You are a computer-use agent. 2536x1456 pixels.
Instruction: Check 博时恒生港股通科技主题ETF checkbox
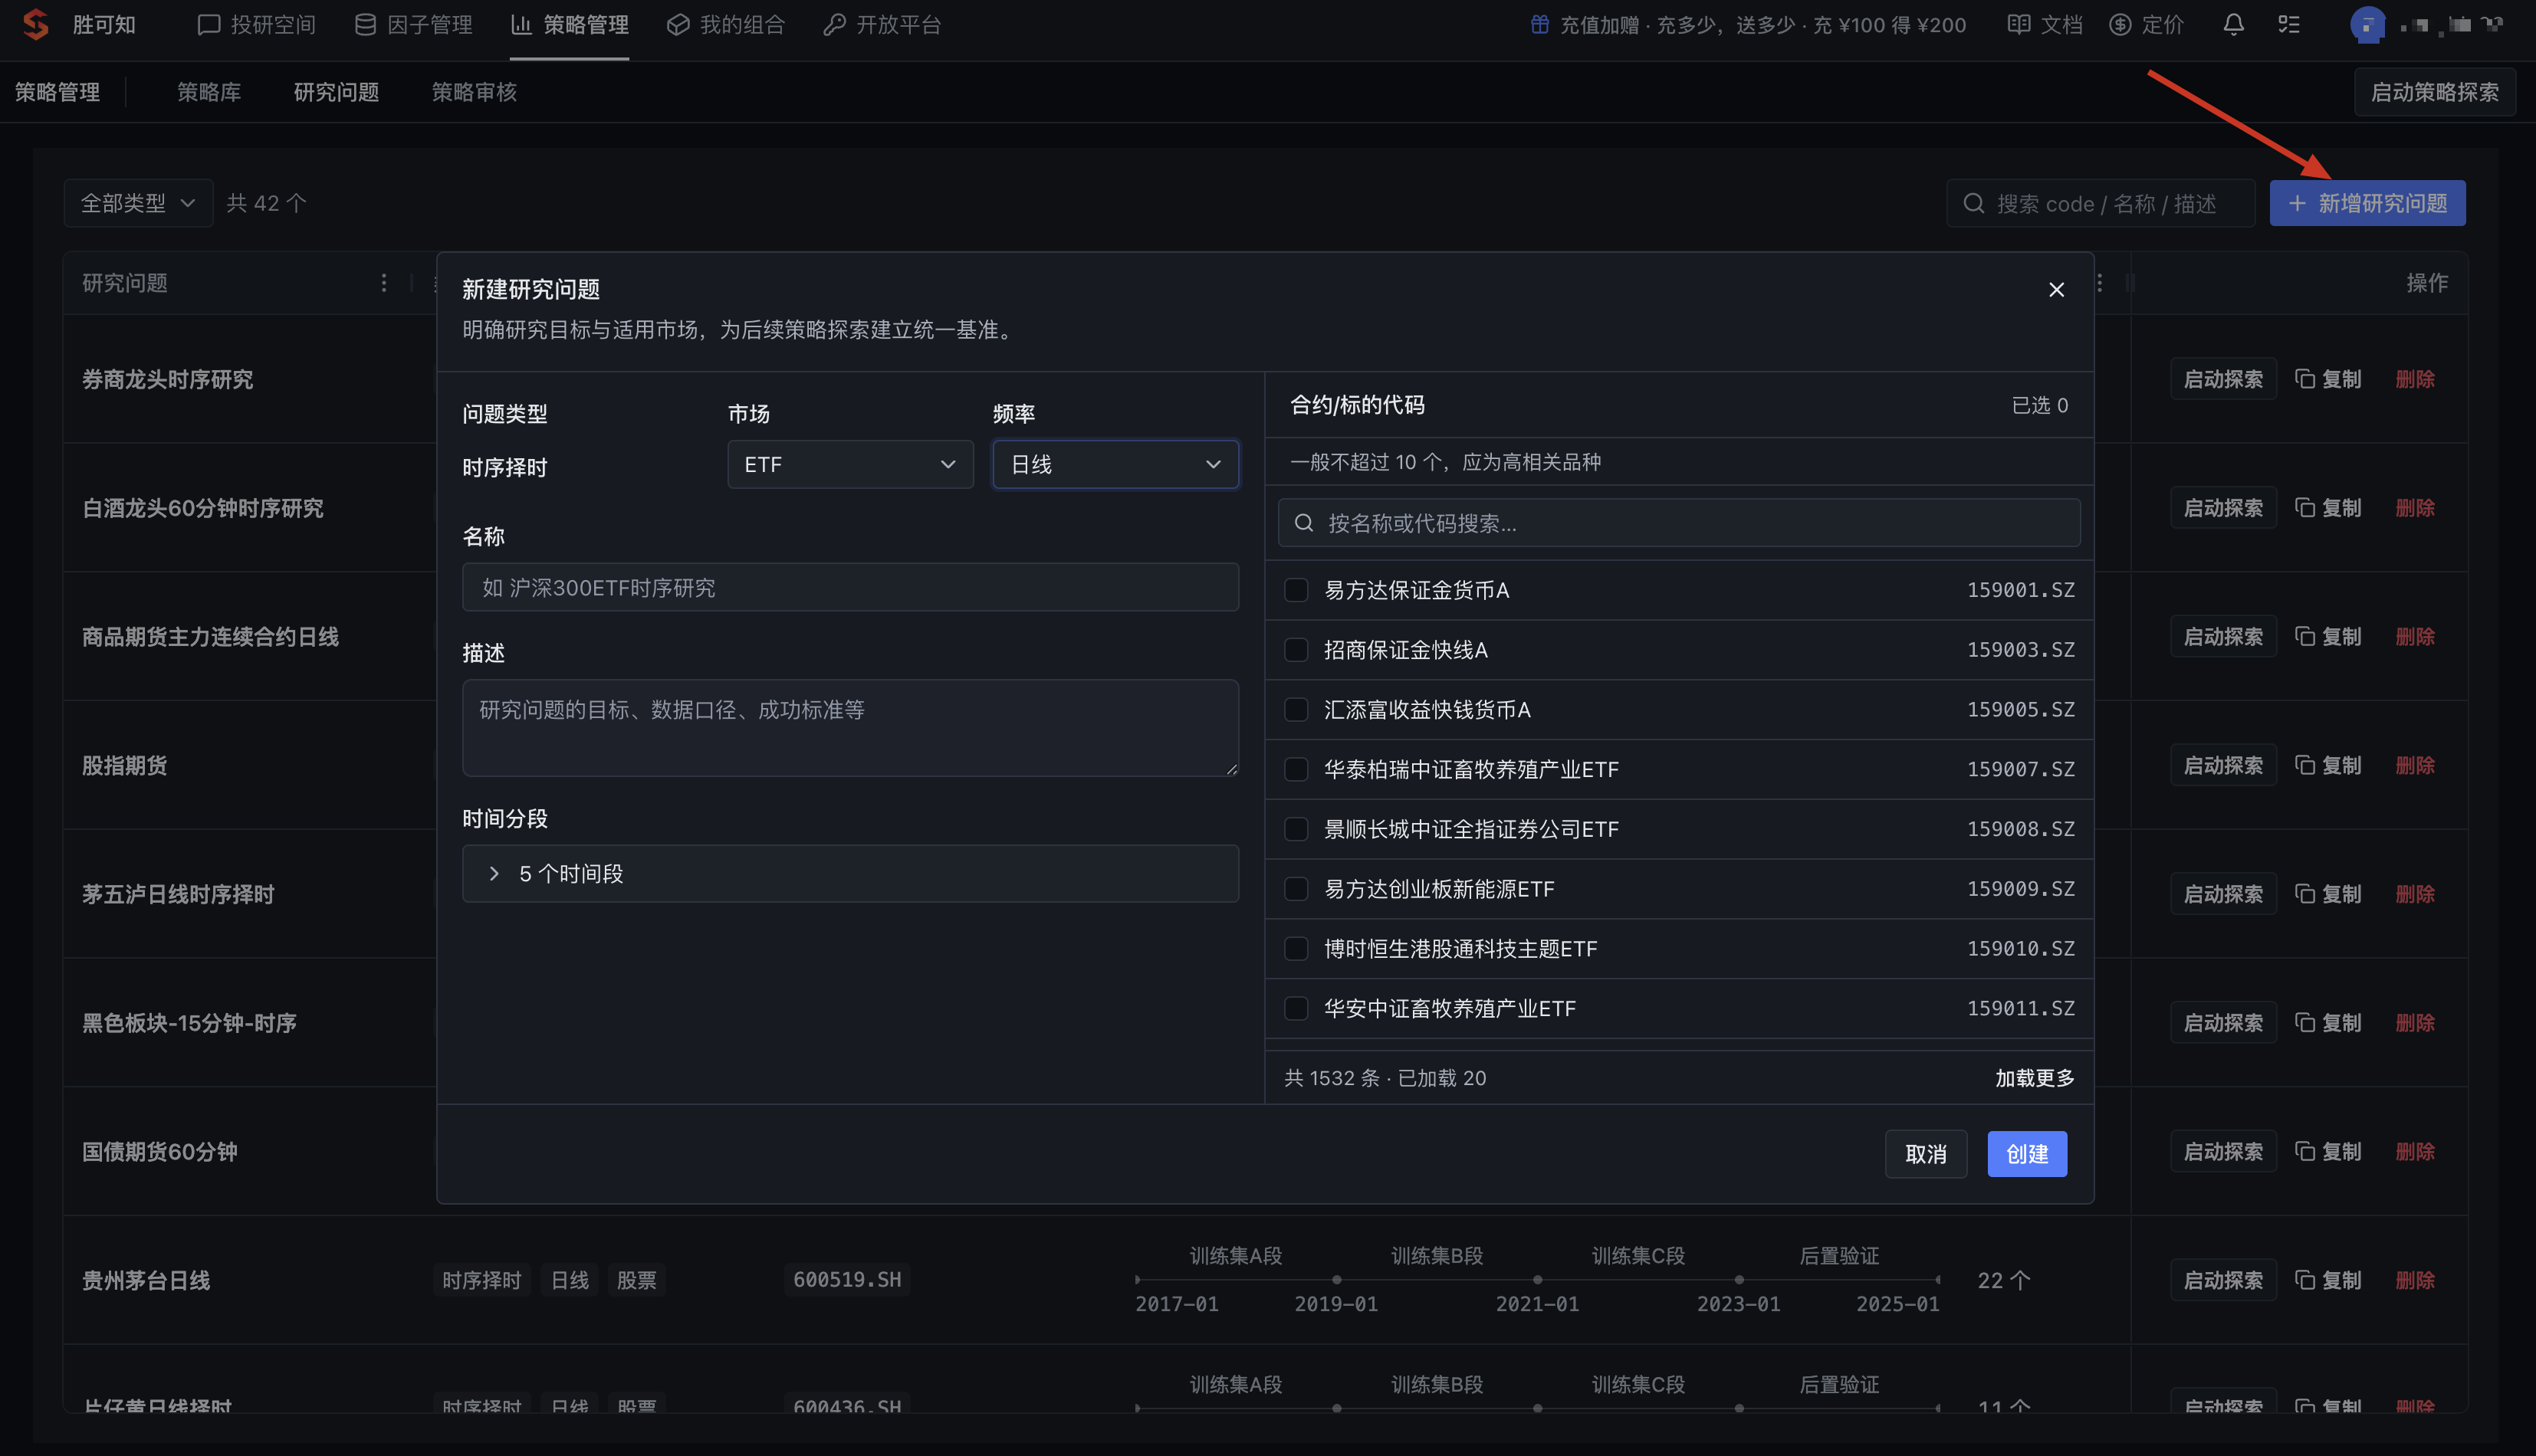tap(1296, 949)
